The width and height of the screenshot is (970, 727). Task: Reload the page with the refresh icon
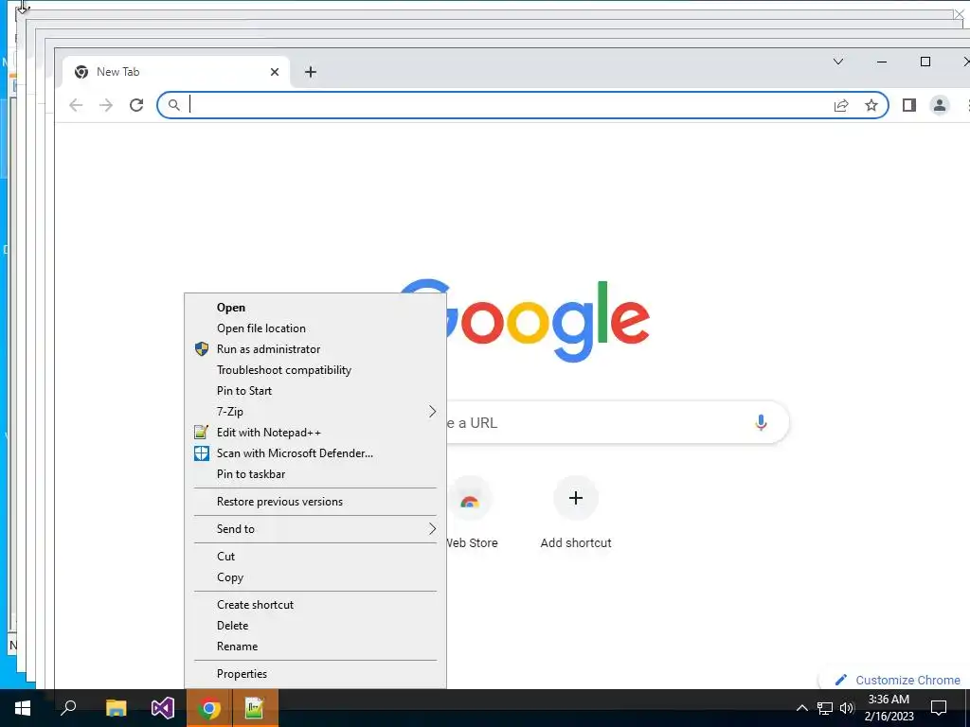coord(136,105)
